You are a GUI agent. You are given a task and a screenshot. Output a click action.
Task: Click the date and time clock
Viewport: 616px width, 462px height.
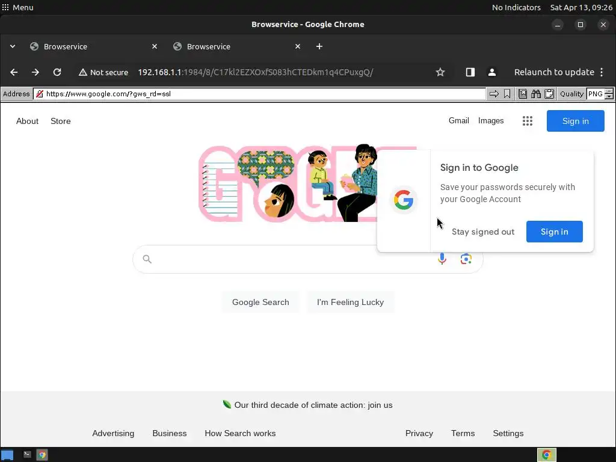[581, 7]
